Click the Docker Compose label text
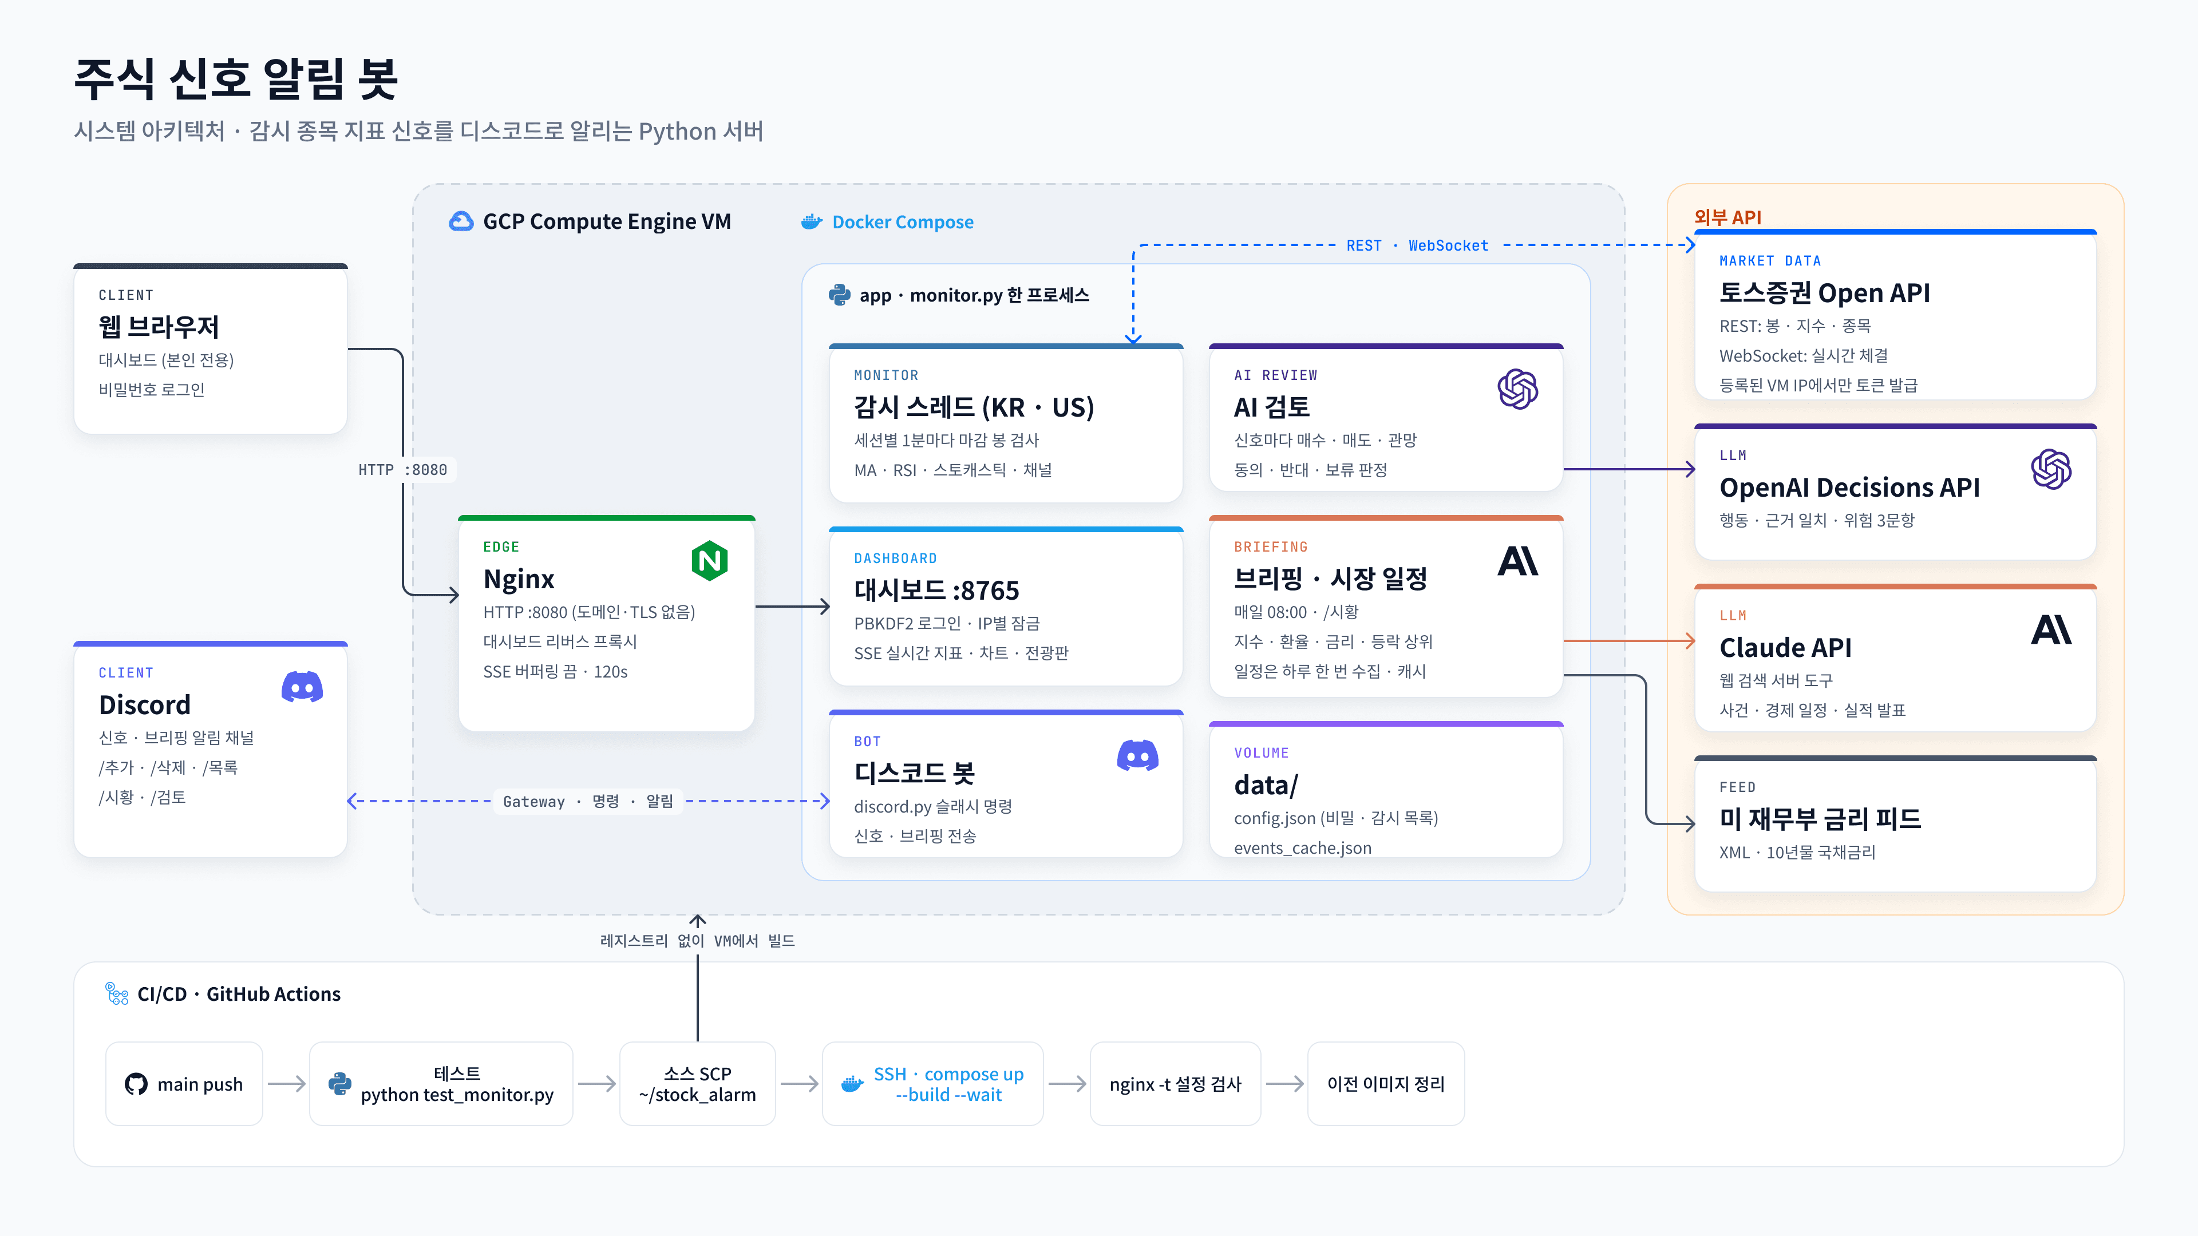This screenshot has width=2198, height=1236. click(903, 222)
